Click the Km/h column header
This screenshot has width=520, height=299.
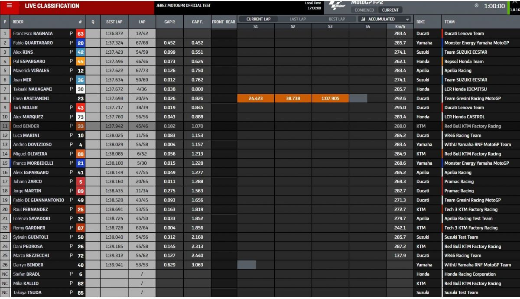click(x=400, y=26)
